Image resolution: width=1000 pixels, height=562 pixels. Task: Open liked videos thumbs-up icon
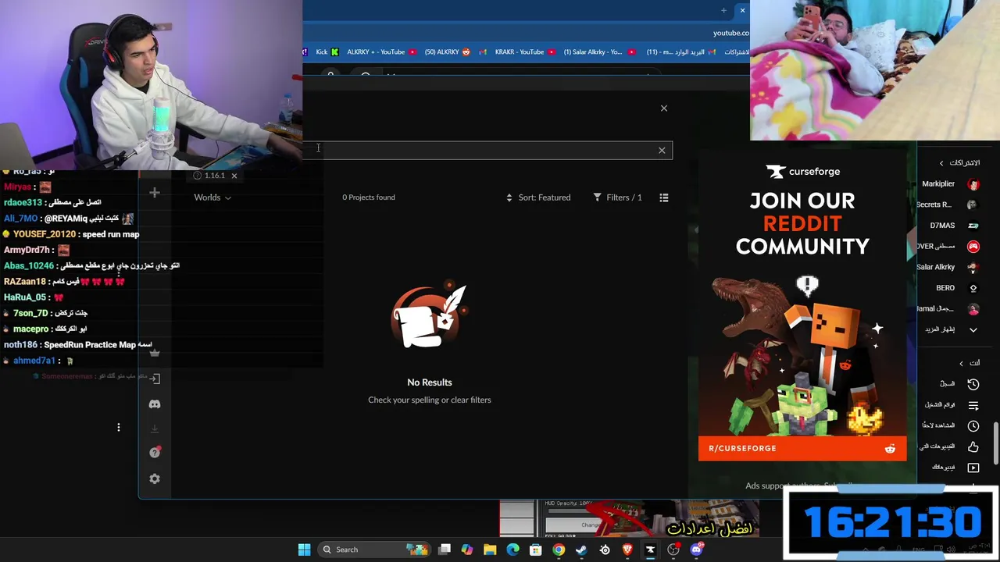click(x=973, y=447)
